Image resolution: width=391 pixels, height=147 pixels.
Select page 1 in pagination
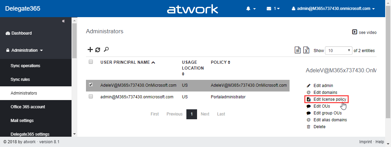(x=192, y=114)
